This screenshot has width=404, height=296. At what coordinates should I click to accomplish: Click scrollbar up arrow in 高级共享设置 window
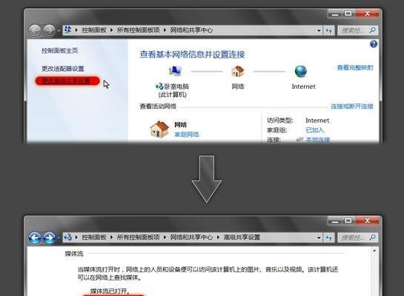(x=374, y=250)
